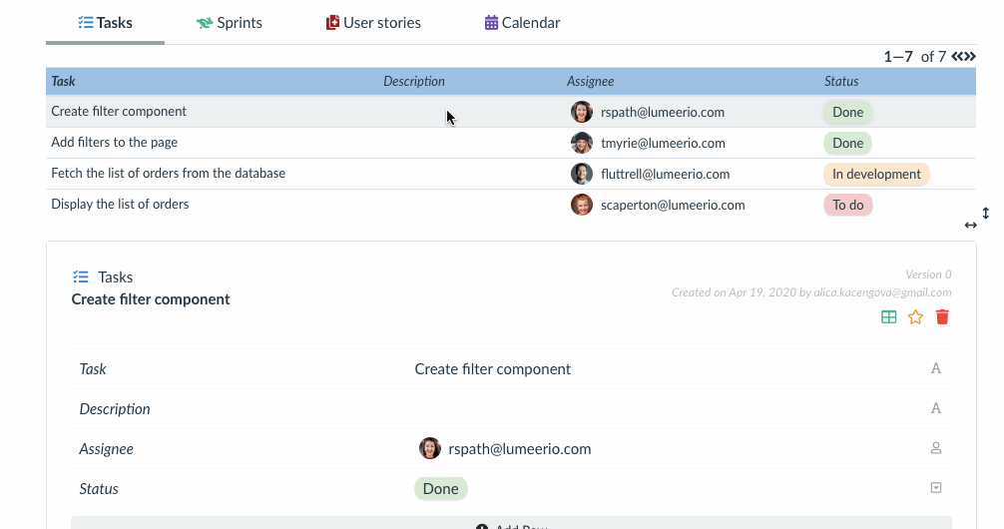Select 'Fetch the list of orders from the database'
The height and width of the screenshot is (529, 1004).
tap(511, 174)
